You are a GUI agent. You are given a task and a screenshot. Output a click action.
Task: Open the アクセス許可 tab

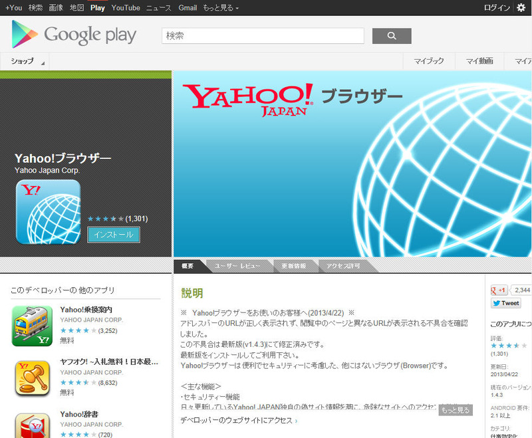[x=342, y=266]
